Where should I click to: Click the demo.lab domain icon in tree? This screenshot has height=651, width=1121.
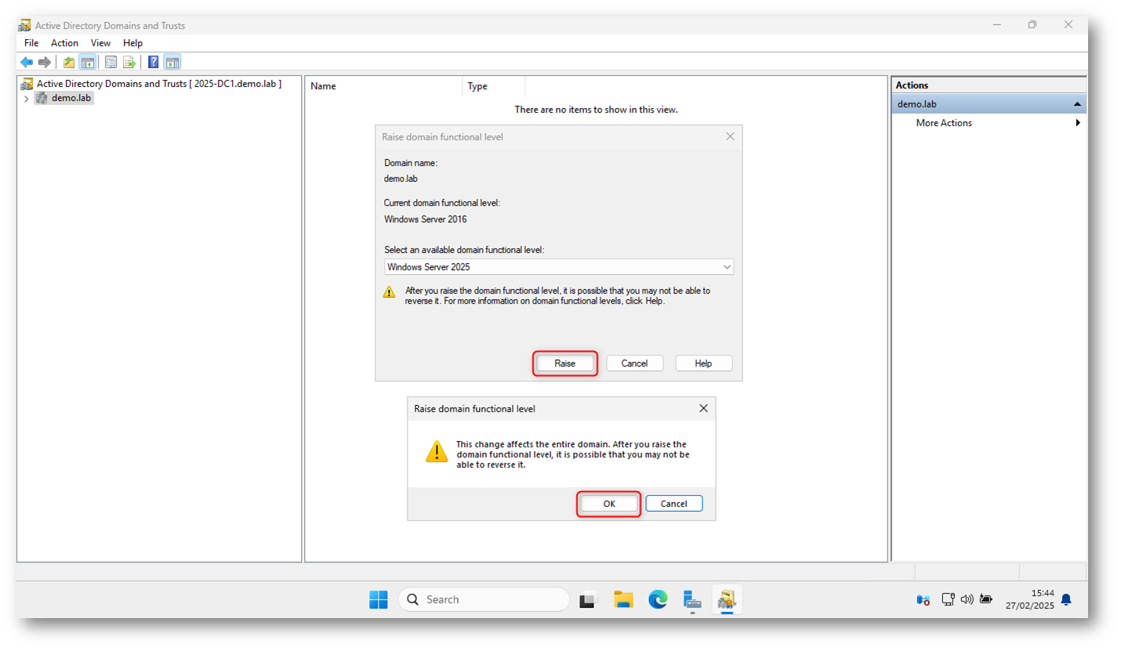click(x=42, y=98)
